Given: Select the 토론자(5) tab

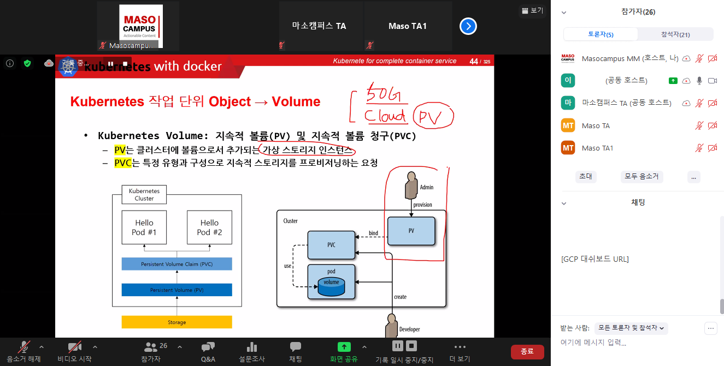Looking at the screenshot, I should pyautogui.click(x=601, y=34).
